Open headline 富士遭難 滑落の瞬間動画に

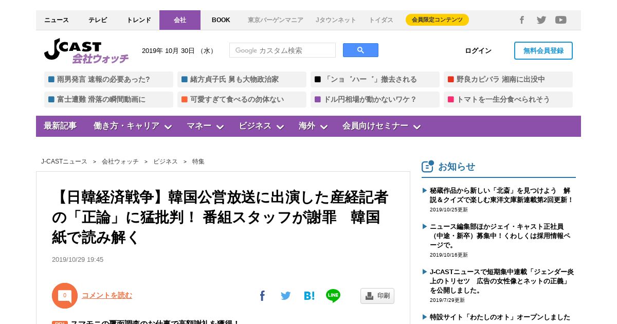108,99
